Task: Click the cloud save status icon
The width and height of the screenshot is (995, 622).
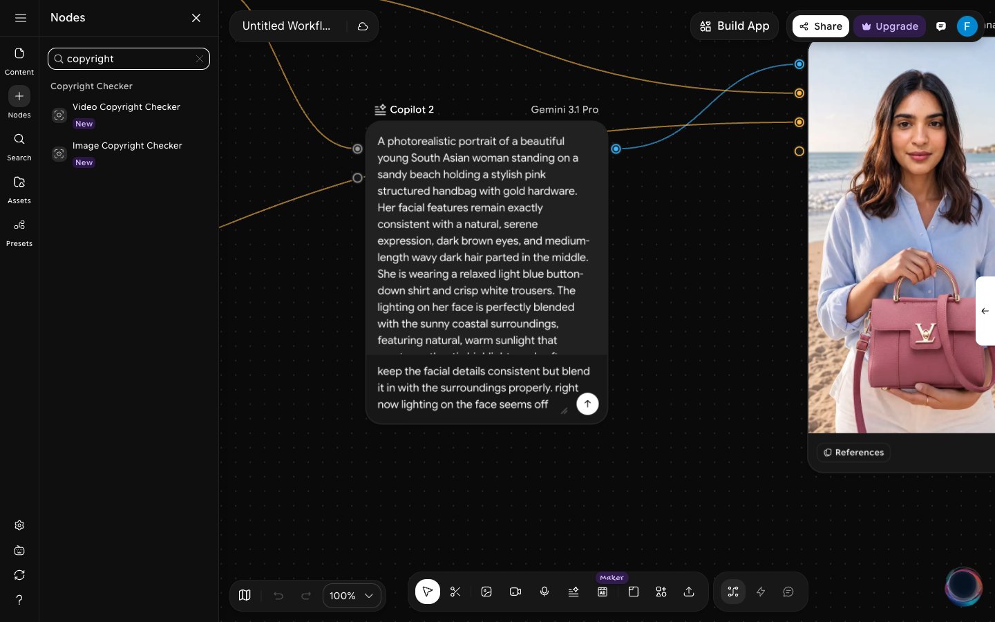Action: point(363,26)
